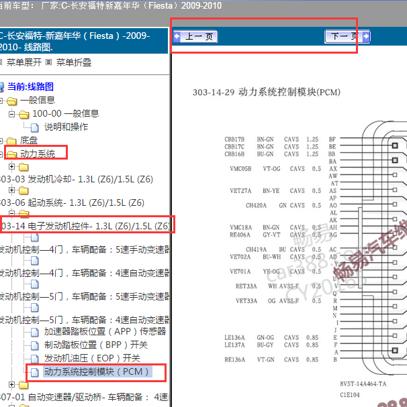
Task: Click the C-长安福特-新嘉年华 线路图 header
Action: pos(84,41)
